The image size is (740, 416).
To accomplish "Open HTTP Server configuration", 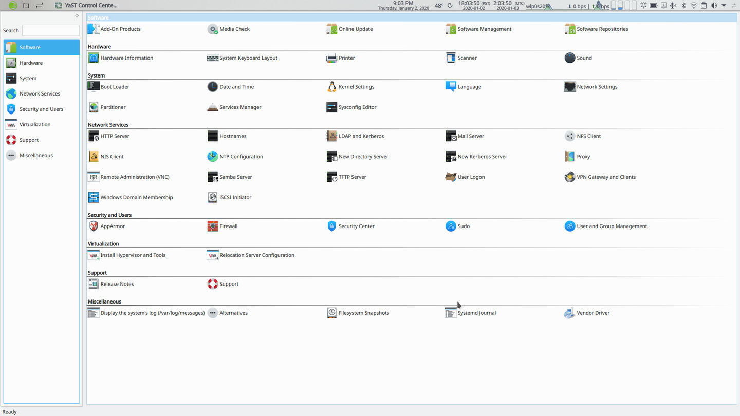I will click(108, 136).
